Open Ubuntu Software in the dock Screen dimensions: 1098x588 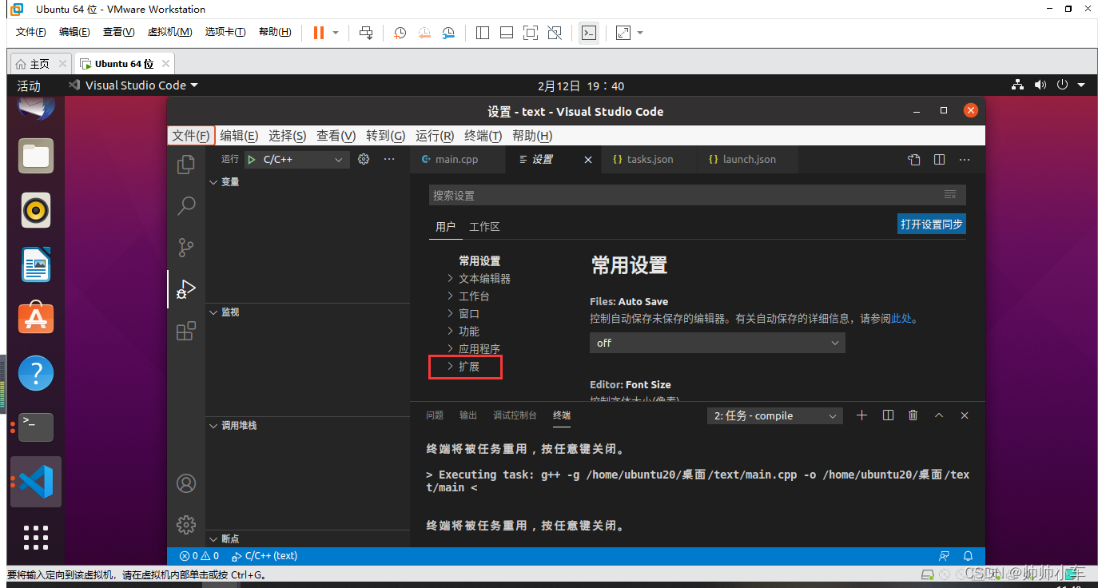(36, 318)
